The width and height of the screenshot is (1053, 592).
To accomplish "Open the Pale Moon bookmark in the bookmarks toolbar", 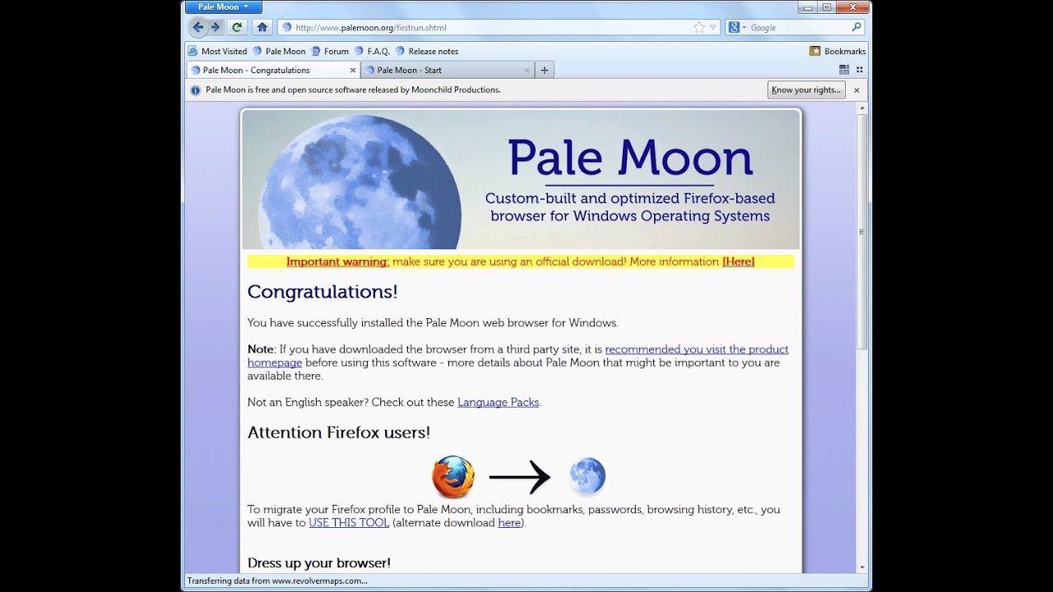I will 279,51.
